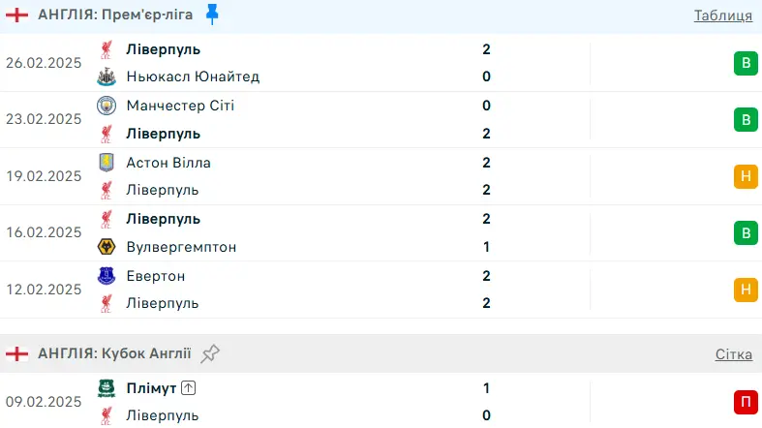This screenshot has width=762, height=428.
Task: Open the АНГЛІЯ: Кубок Англії header
Action: tap(114, 353)
